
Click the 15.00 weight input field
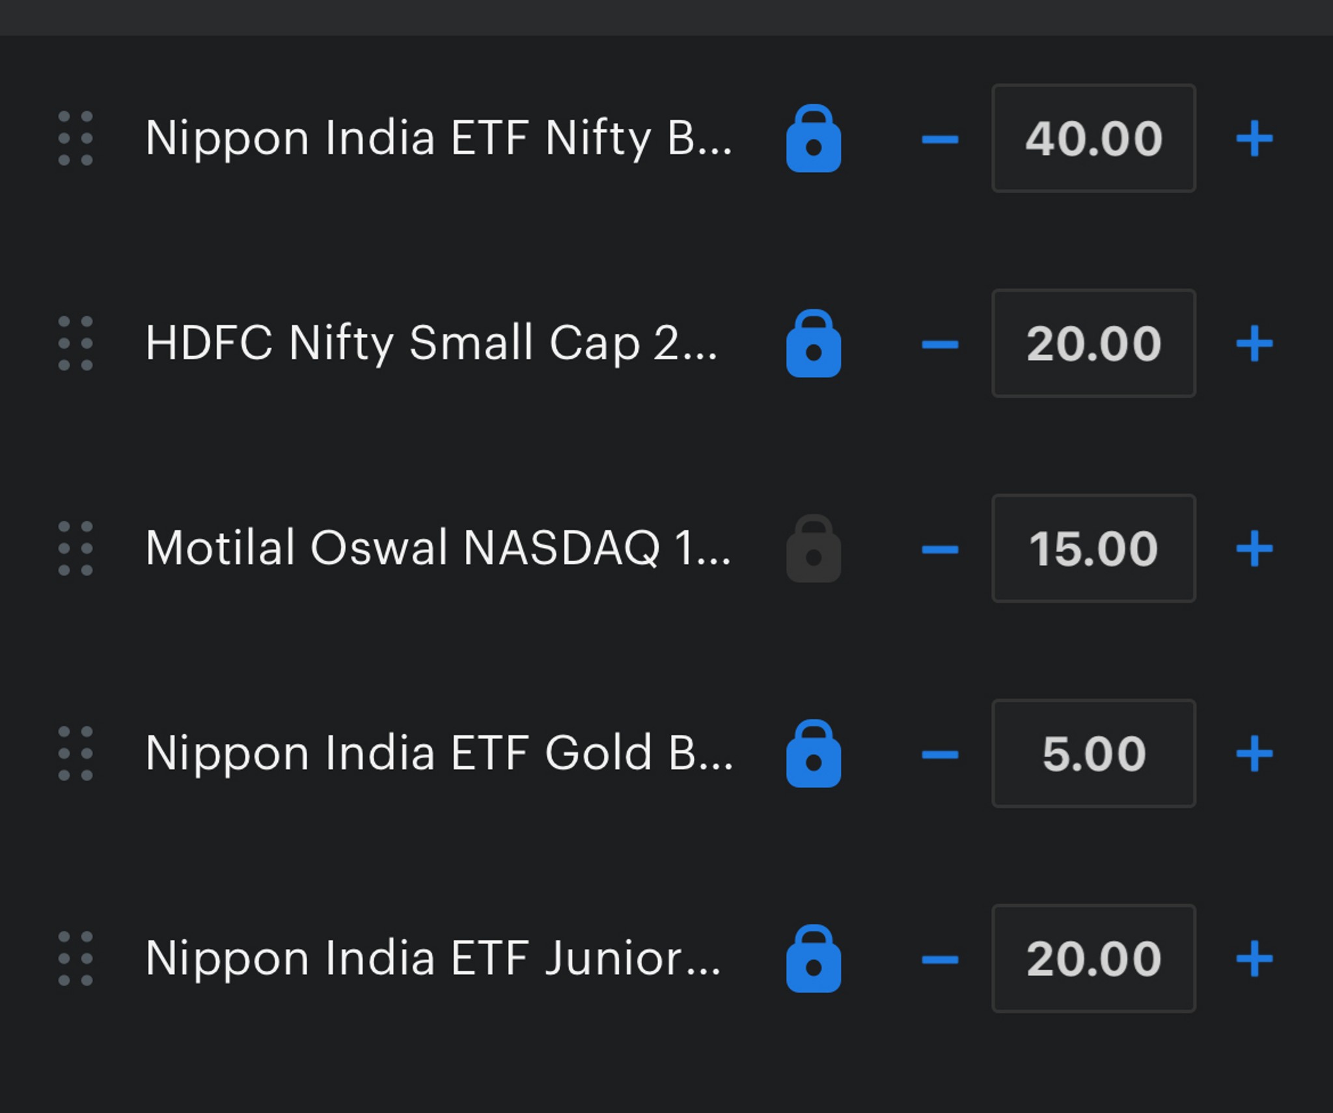[x=1093, y=548]
